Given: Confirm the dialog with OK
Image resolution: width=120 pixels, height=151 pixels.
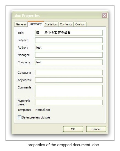Looking at the screenshot, I should [x=73, y=129].
